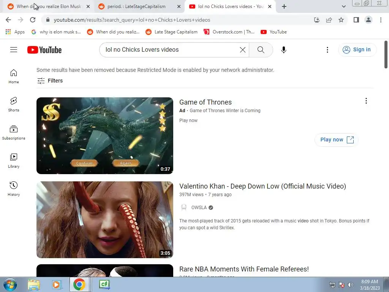Image resolution: width=389 pixels, height=292 pixels.
Task: Open the Apps bookmark
Action: [15, 32]
